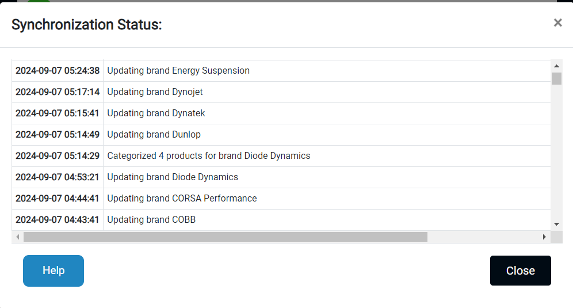
Task: Select the Updating brand Dunlop row
Action: (154, 135)
